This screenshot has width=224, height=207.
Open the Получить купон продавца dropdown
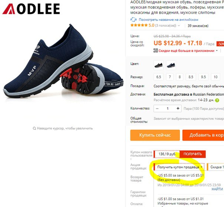tap(179, 167)
